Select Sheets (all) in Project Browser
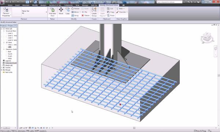Viewport: 220px width, 132px height. pos(9,65)
